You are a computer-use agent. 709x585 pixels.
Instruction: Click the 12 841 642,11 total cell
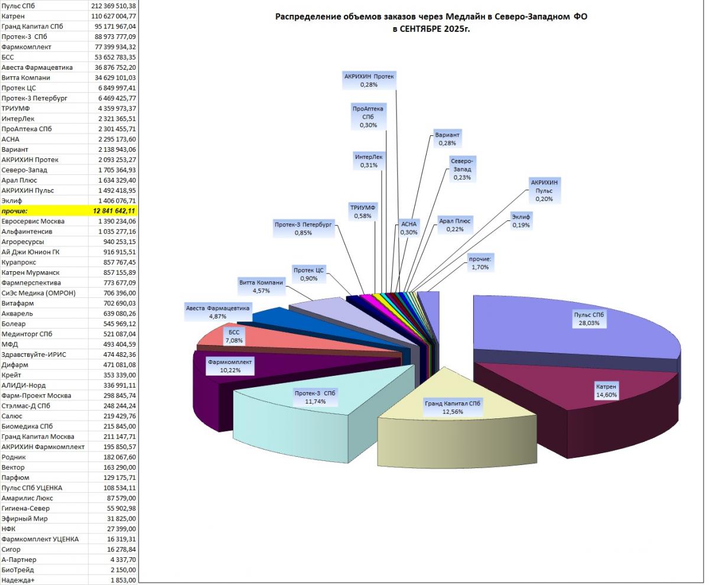click(113, 211)
